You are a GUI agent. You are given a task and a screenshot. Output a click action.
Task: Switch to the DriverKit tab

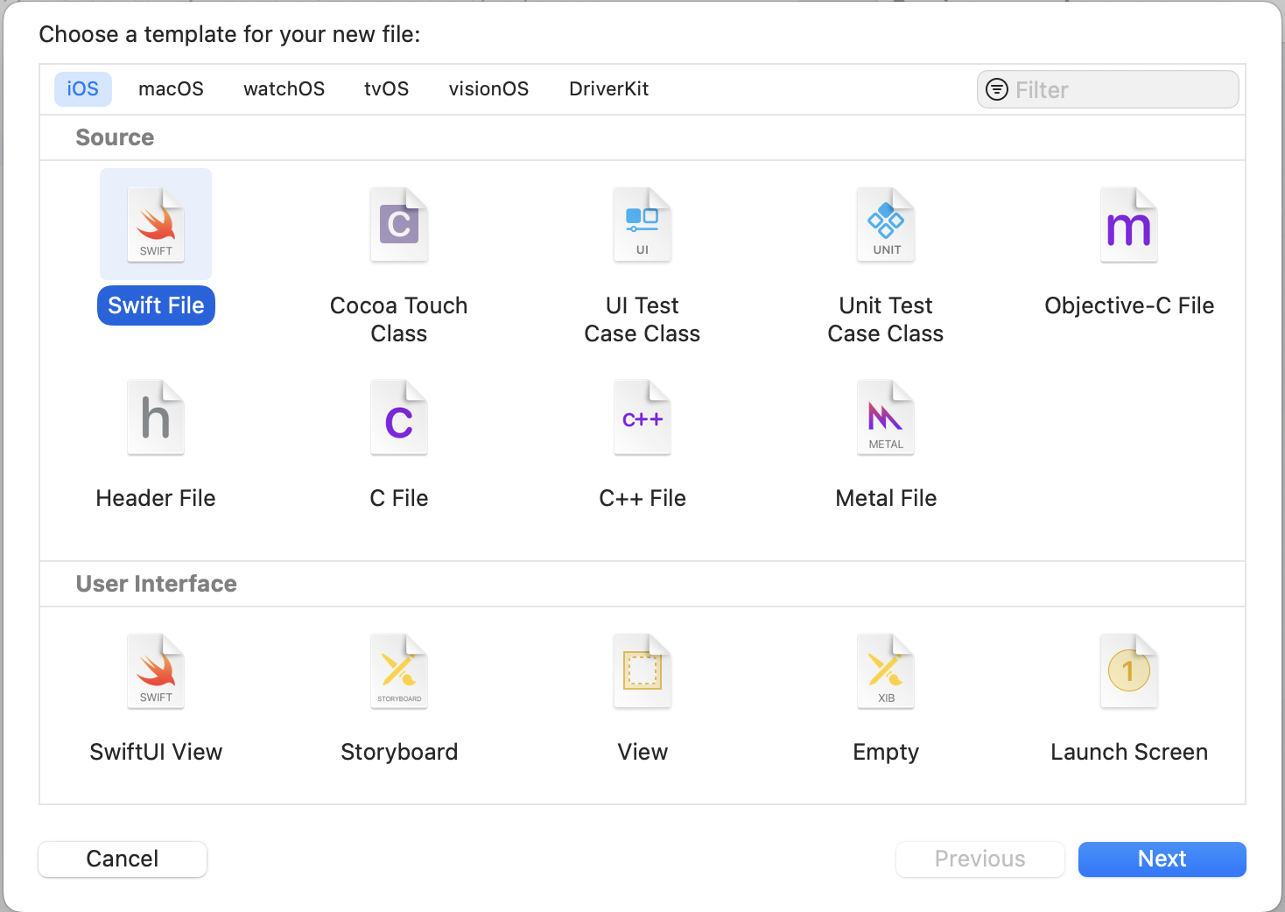[608, 88]
